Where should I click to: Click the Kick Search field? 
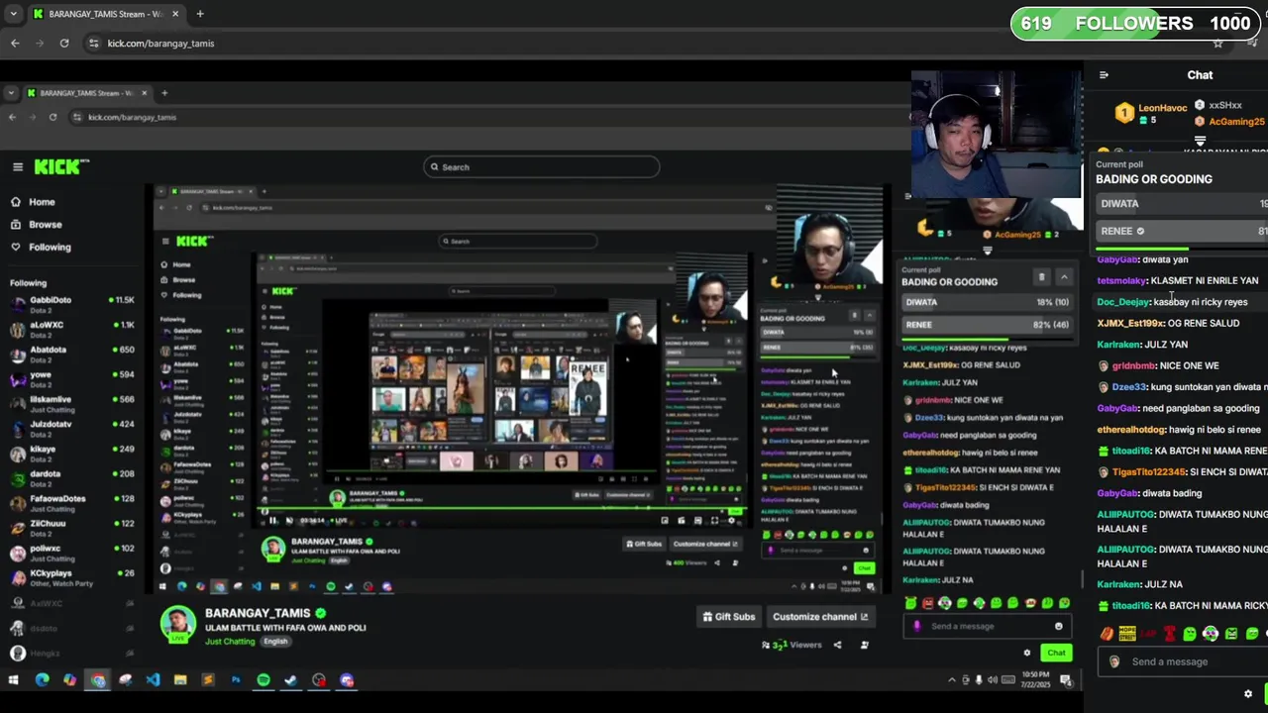[541, 167]
